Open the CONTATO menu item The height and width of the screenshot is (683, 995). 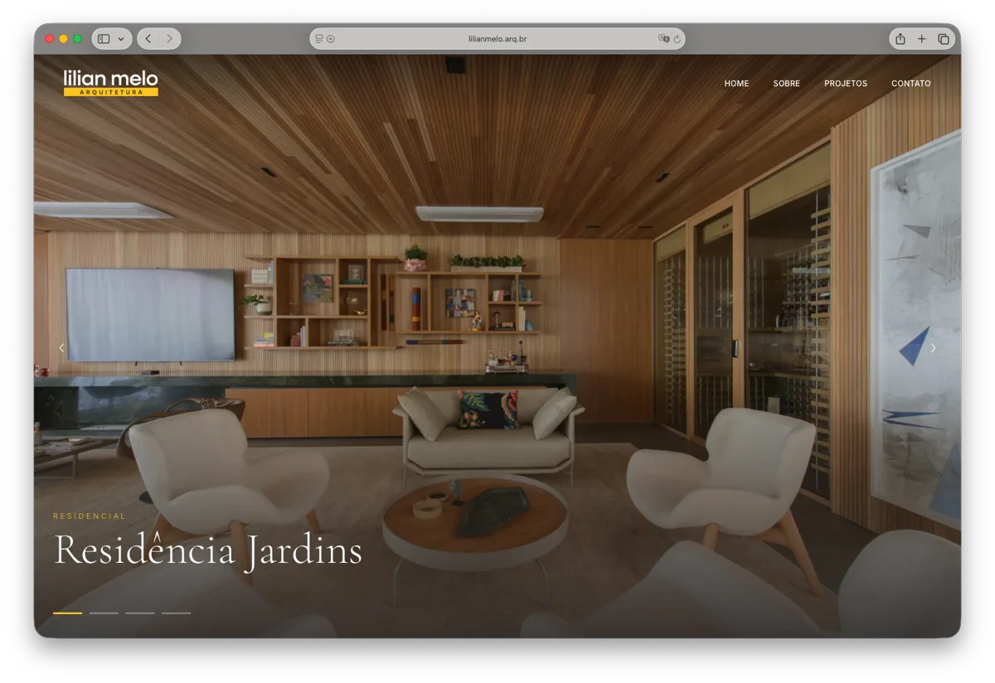pyautogui.click(x=910, y=84)
